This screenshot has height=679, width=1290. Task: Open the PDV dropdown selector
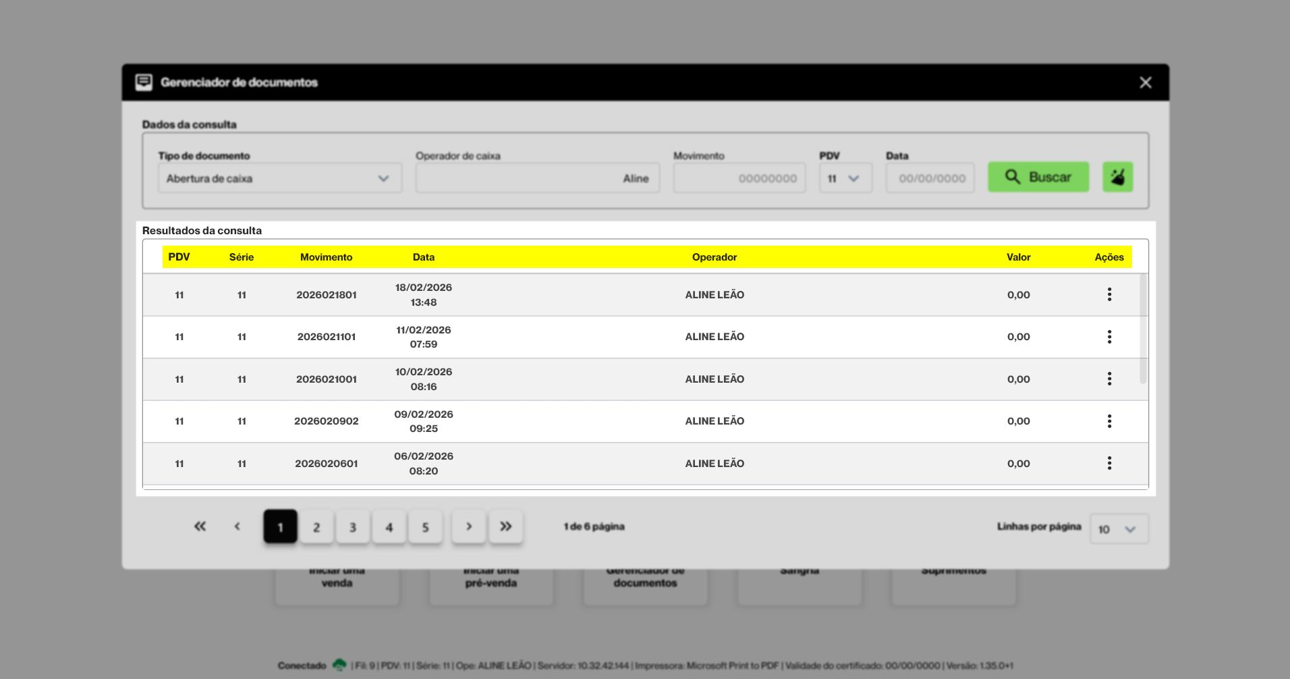tap(845, 178)
